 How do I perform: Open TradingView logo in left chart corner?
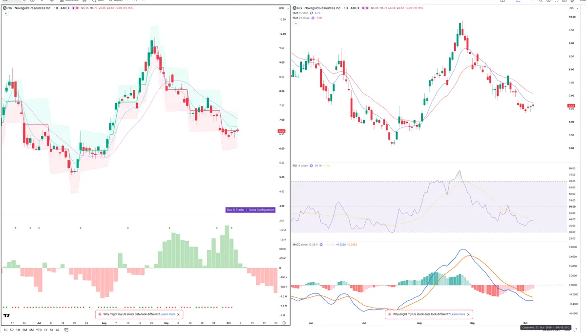click(x=7, y=316)
